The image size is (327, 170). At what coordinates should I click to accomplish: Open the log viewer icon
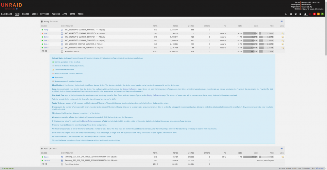(300, 14)
